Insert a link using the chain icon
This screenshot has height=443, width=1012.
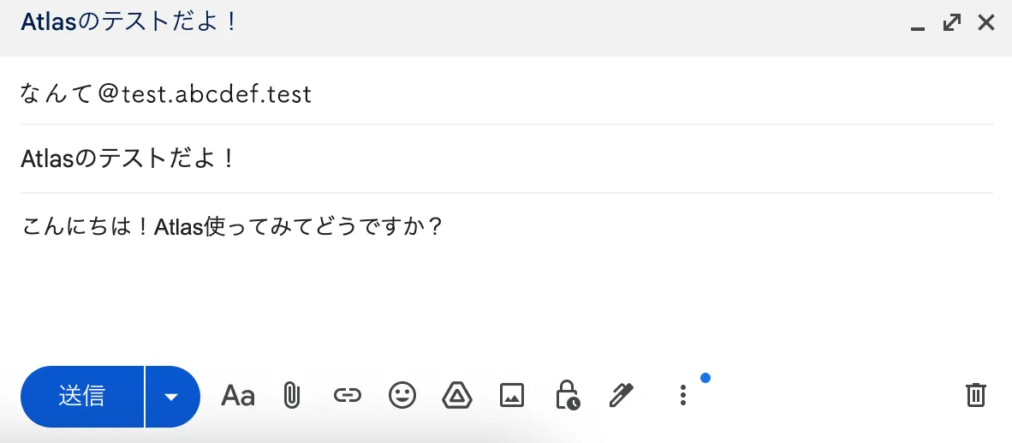tap(347, 395)
